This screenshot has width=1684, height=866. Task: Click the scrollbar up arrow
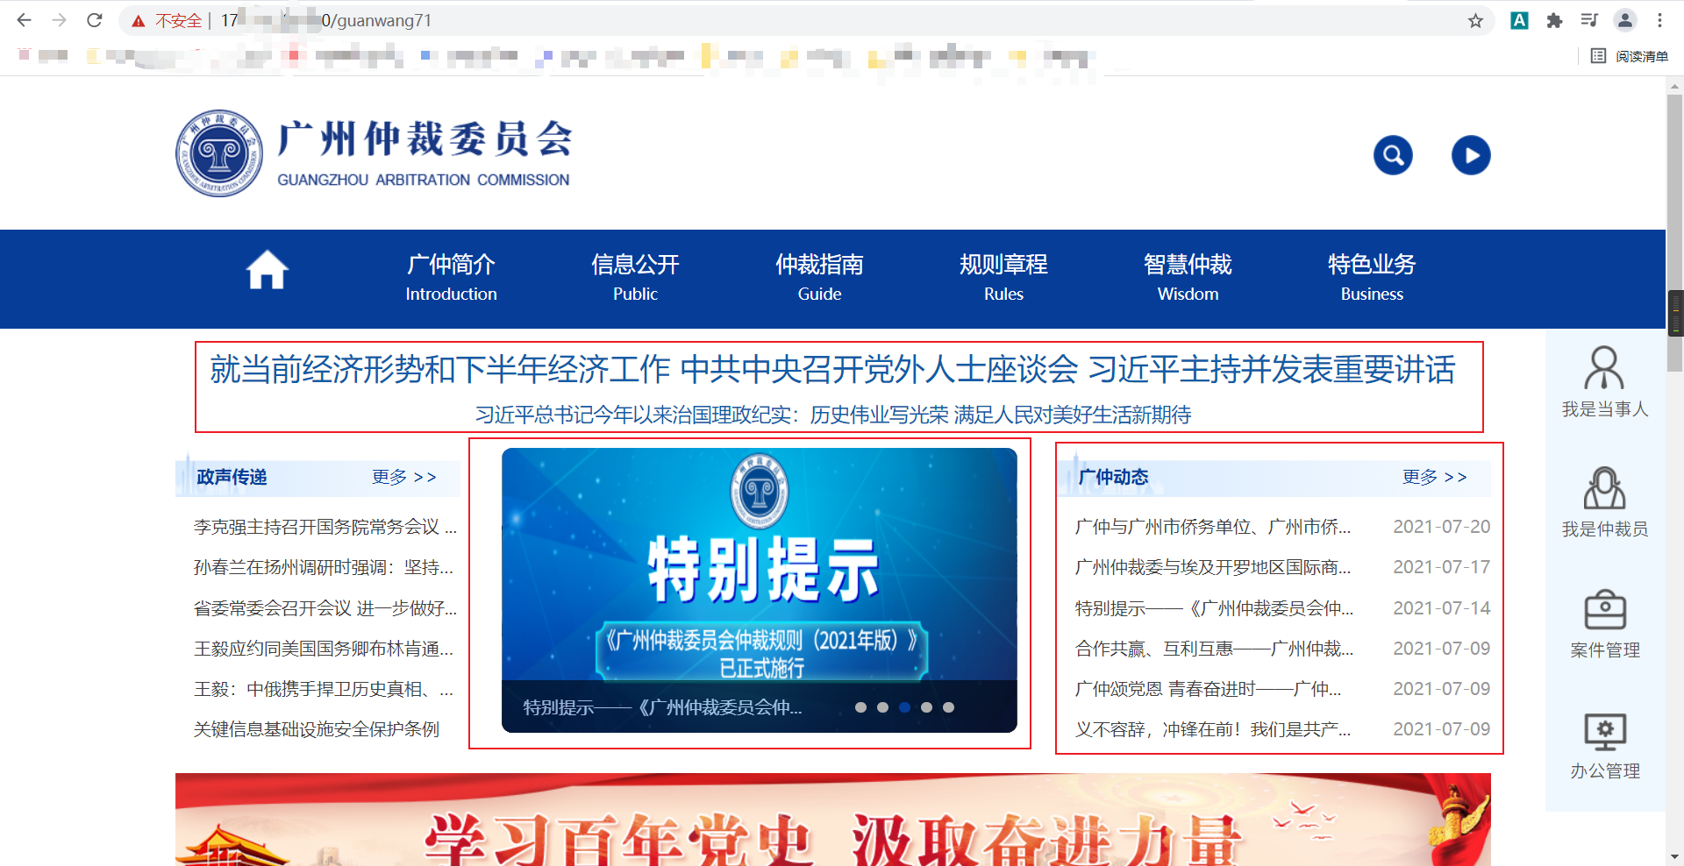[1675, 86]
